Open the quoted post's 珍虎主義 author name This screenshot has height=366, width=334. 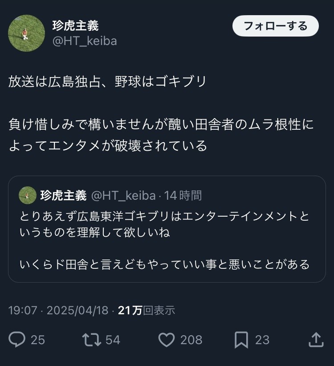(63, 195)
